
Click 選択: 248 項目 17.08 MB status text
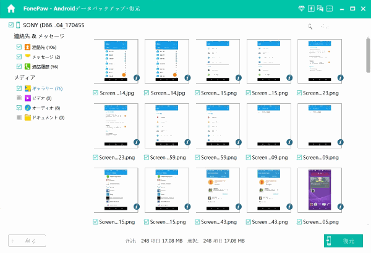[x=216, y=241]
